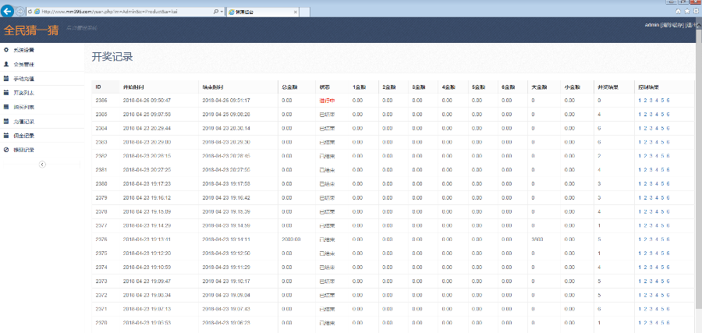Go back using the browser back arrow
This screenshot has width=702, height=333.
[x=9, y=12]
